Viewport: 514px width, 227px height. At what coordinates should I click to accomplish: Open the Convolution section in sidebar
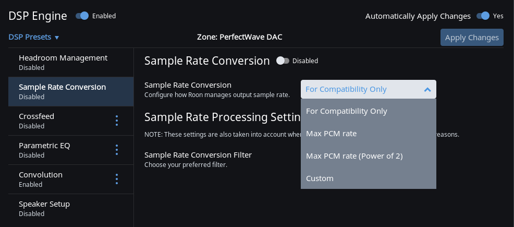(x=41, y=179)
